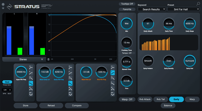Click the Early Time 66 ms knob

(x=169, y=24)
